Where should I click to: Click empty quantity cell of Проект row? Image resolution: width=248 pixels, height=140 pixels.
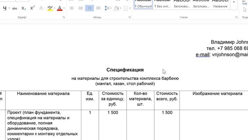tap(140, 125)
